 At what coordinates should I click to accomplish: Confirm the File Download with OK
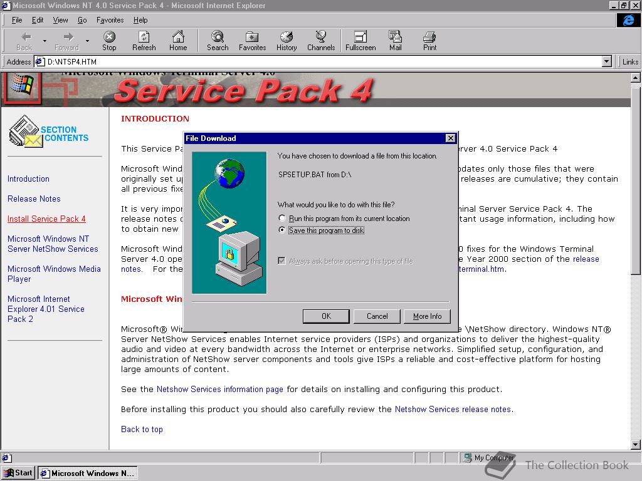tap(326, 316)
